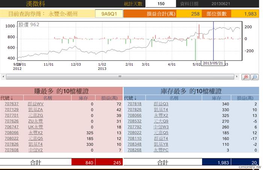Click 名稱 header in inventory table
Screen dimensions: 263x170
(174, 98)
